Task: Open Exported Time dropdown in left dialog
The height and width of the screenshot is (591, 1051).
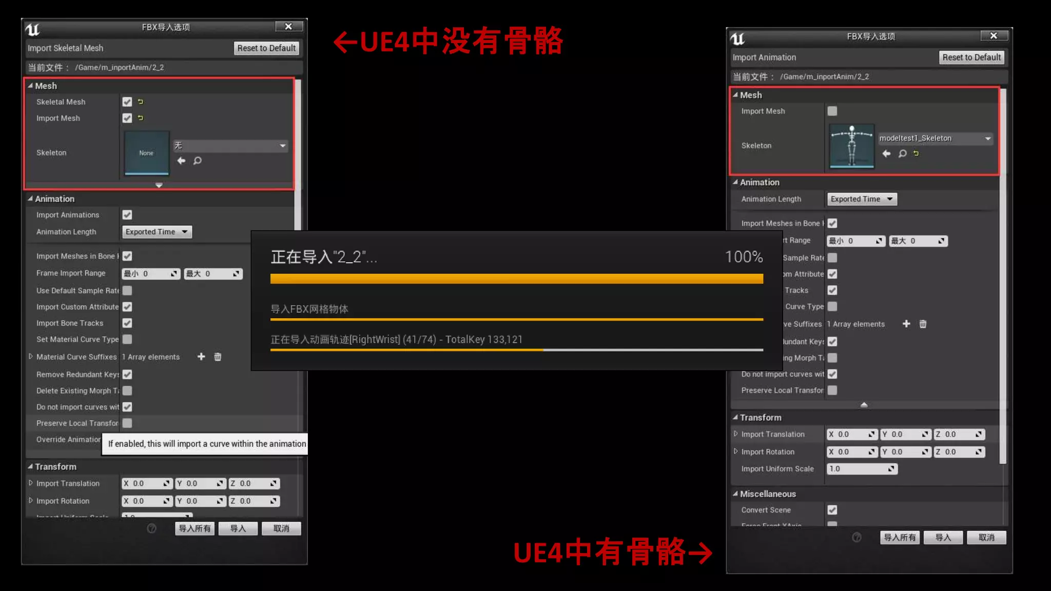Action: pos(157,232)
